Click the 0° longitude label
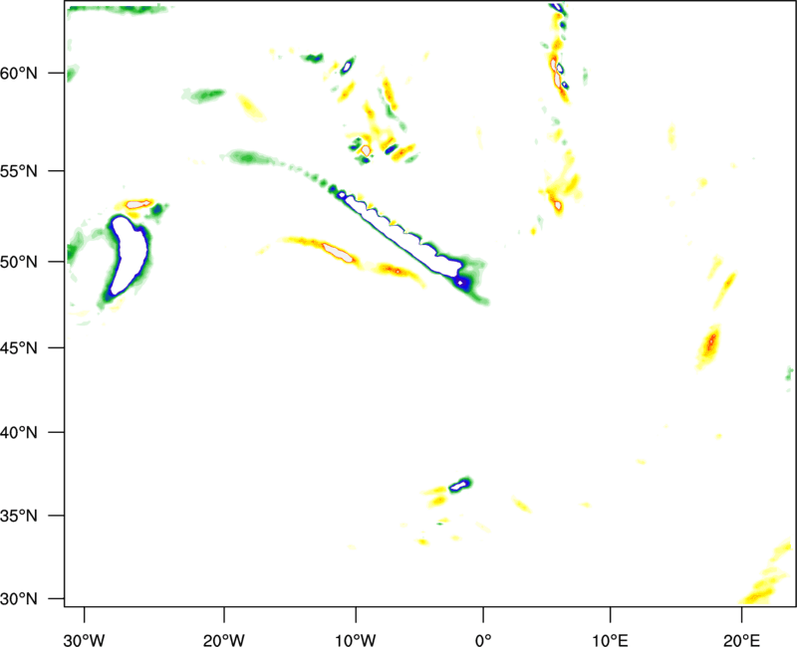This screenshot has height=647, width=797. point(483,640)
